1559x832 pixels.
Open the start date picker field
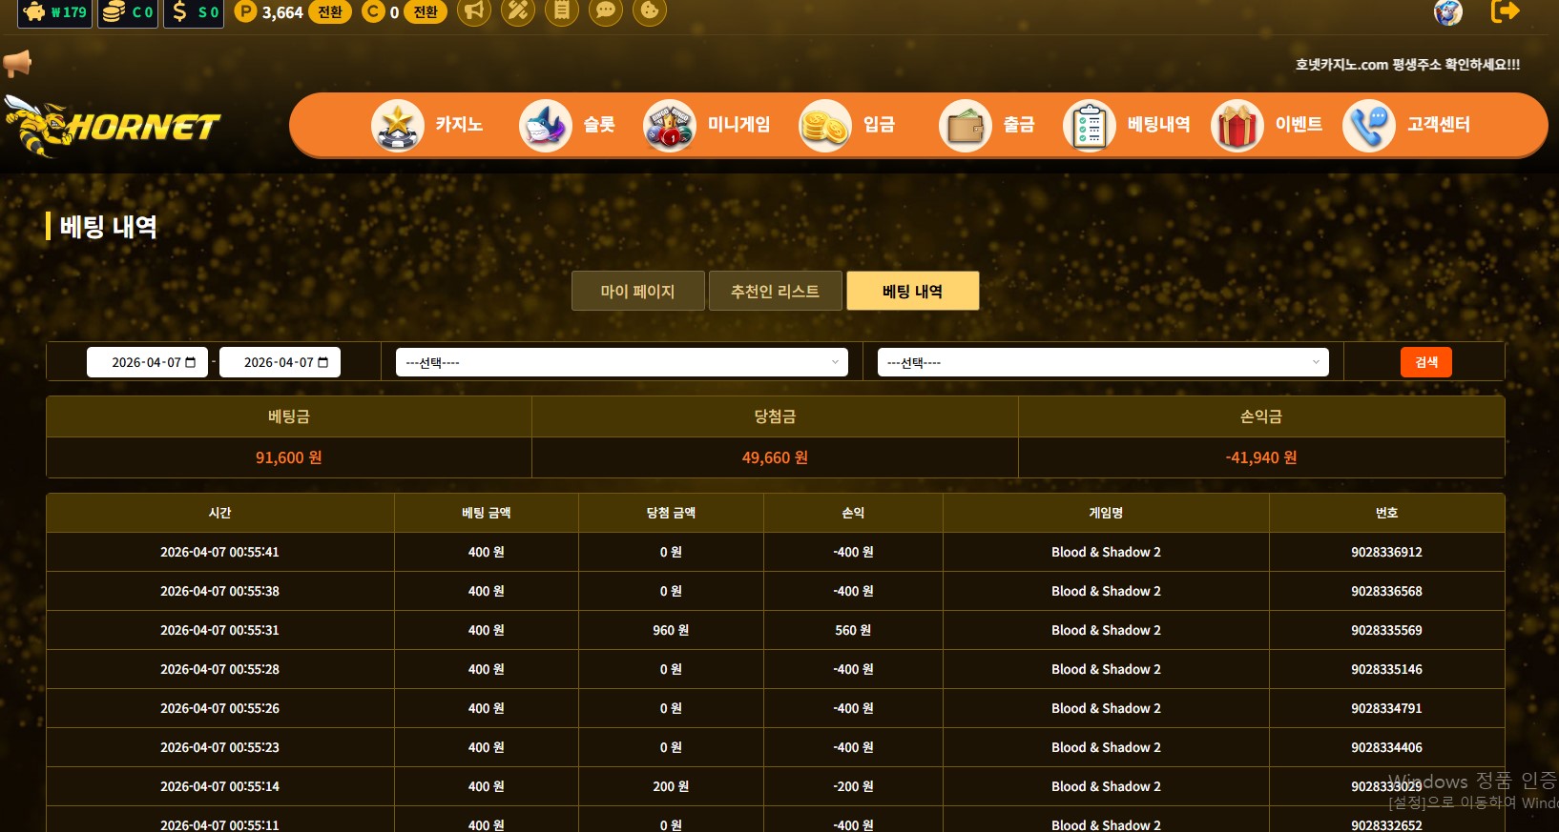[x=147, y=362]
